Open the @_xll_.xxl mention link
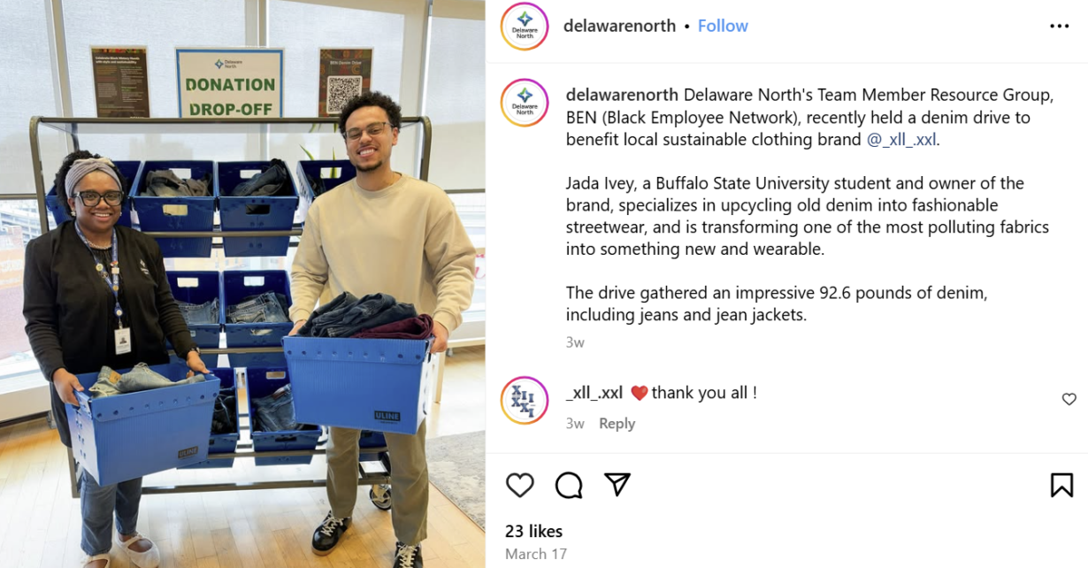Screen dimensions: 1088x568 (901, 140)
